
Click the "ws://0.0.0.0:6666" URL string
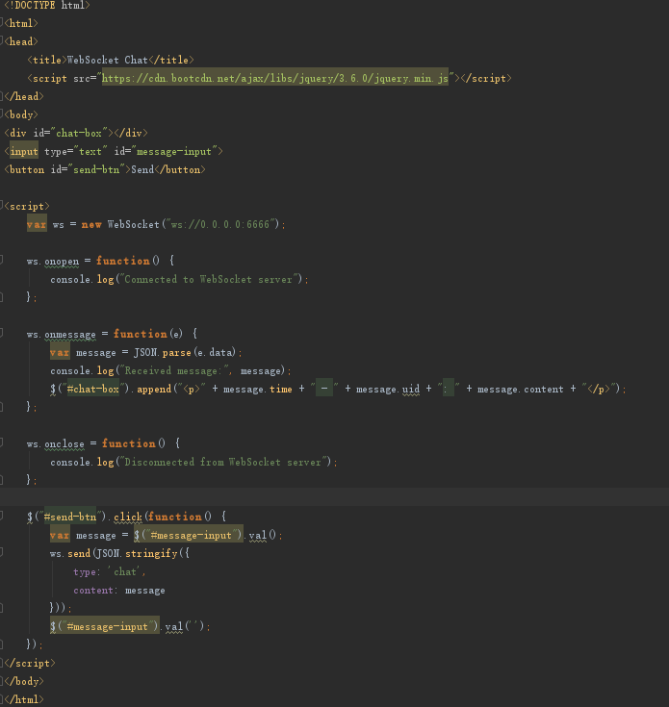coord(220,224)
